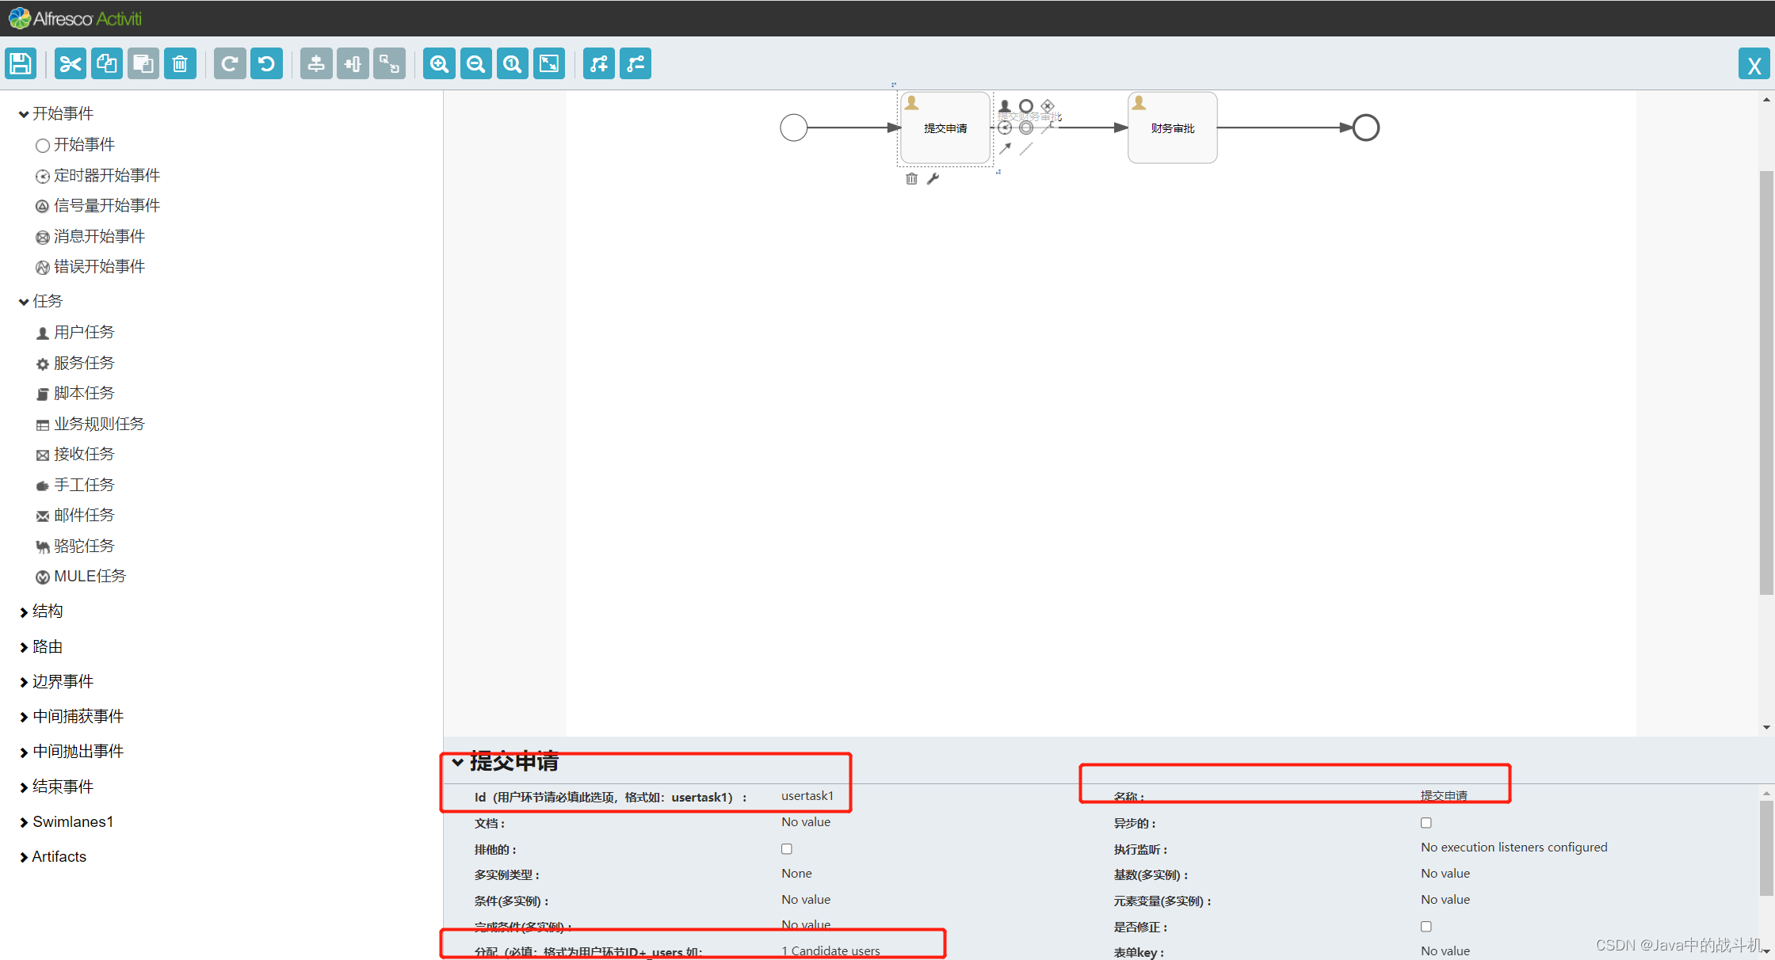Toggle the 异步的 checkbox

pyautogui.click(x=1426, y=823)
